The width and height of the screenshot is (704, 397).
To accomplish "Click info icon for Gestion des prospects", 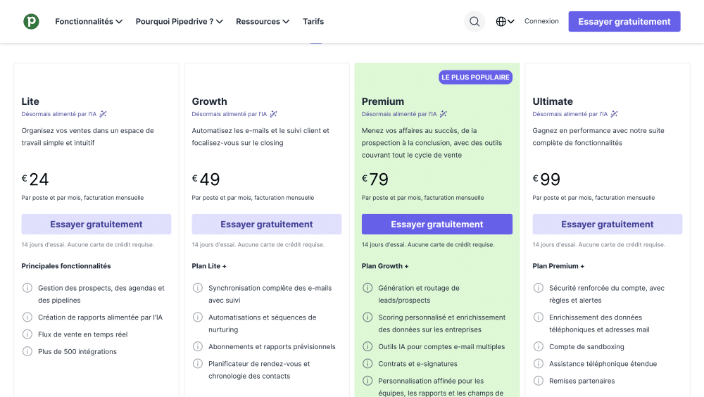I will coord(27,288).
